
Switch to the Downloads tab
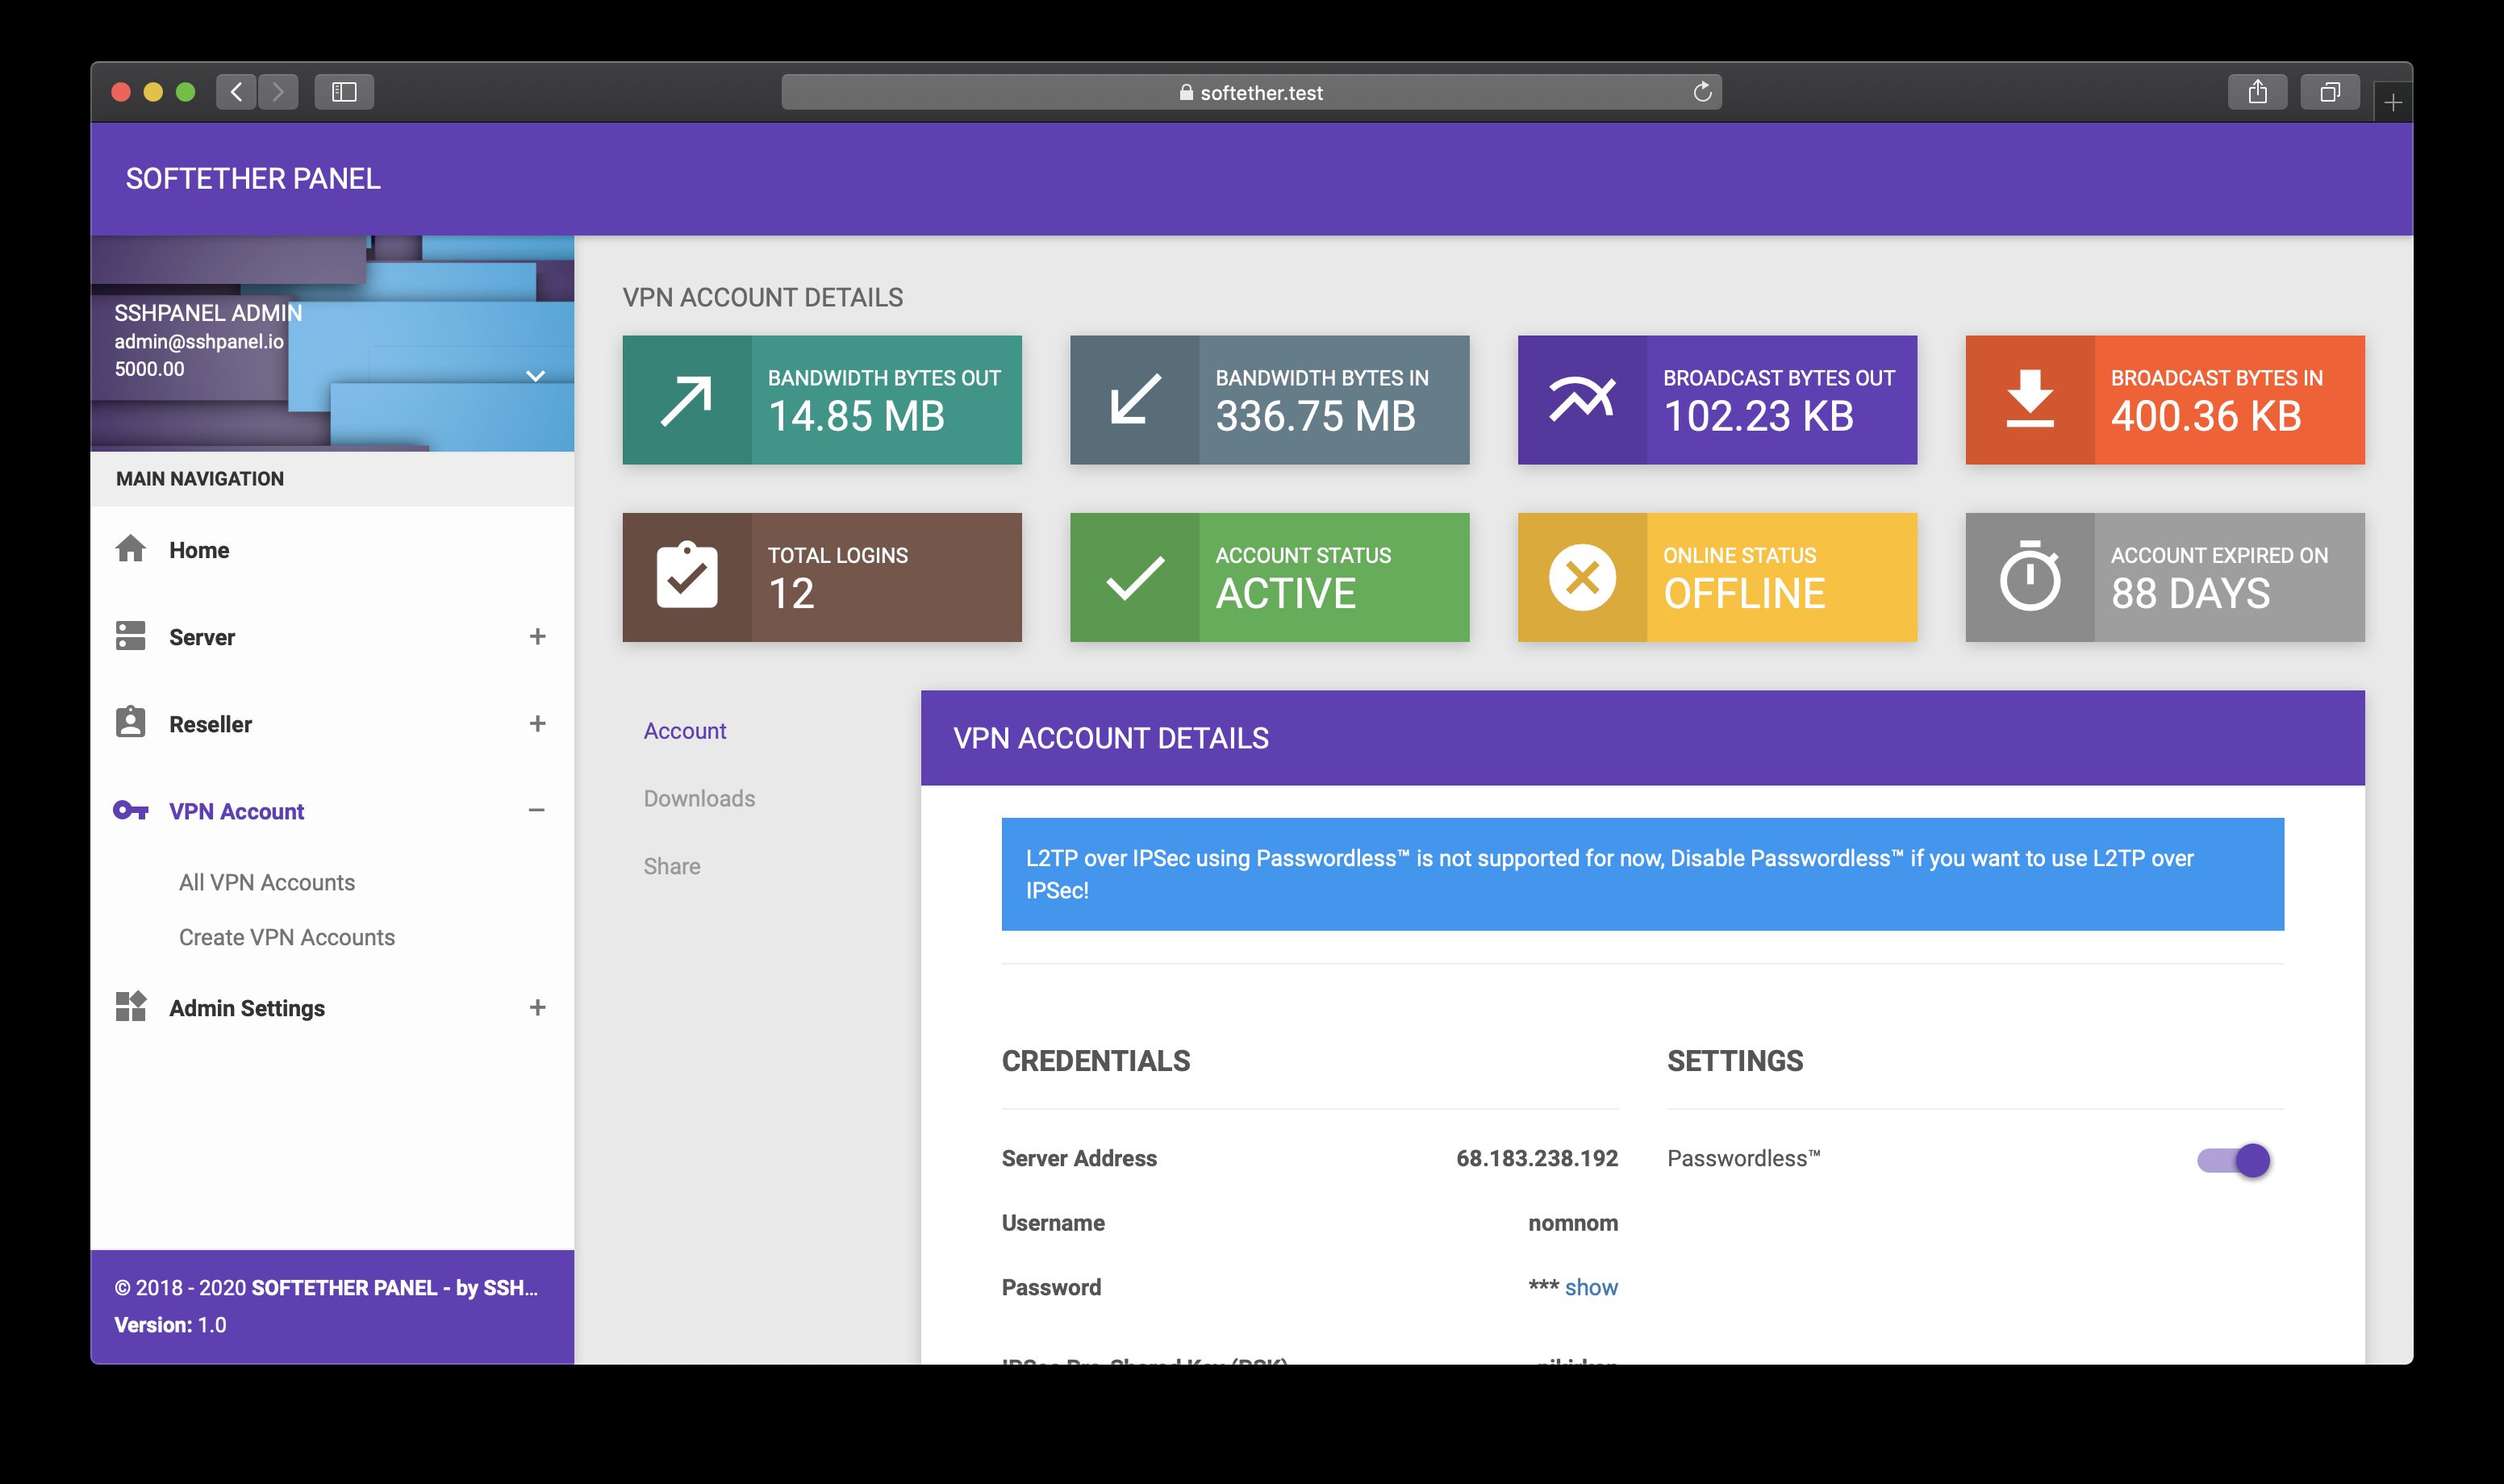click(x=699, y=798)
